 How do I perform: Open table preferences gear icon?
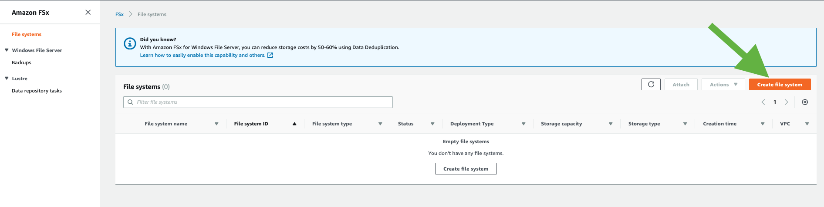click(804, 102)
